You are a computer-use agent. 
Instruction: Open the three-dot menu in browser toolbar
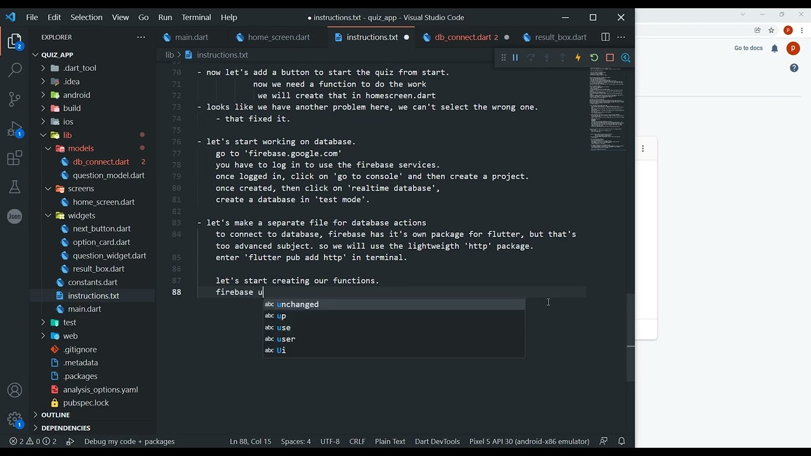(801, 30)
